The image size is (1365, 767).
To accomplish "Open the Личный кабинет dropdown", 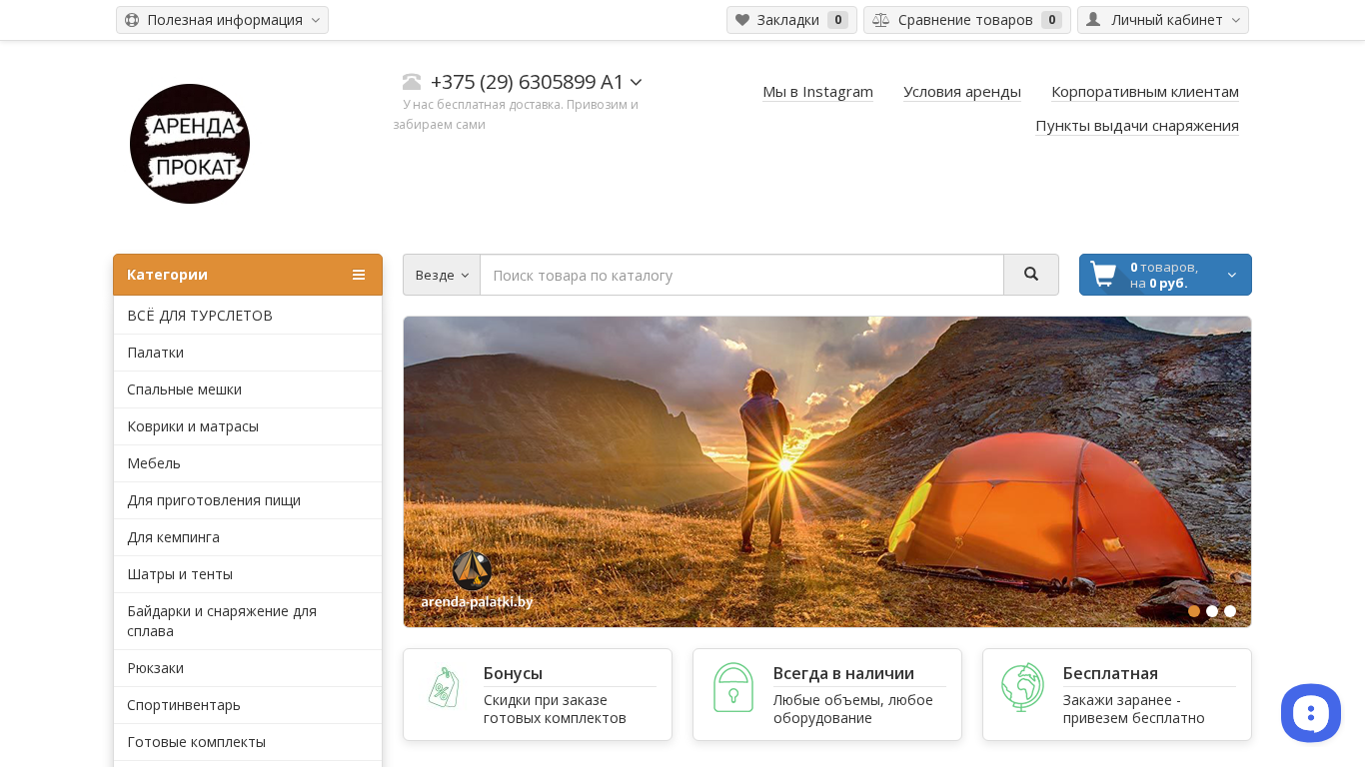I will (1162, 20).
